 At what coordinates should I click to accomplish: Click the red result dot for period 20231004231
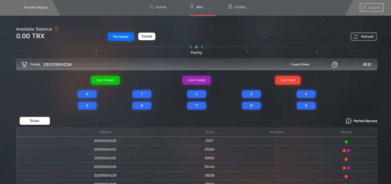(346, 159)
